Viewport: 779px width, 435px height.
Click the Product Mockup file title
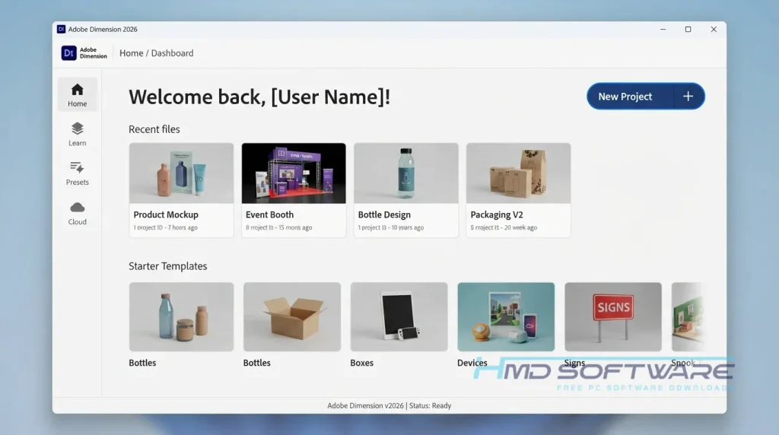(166, 214)
